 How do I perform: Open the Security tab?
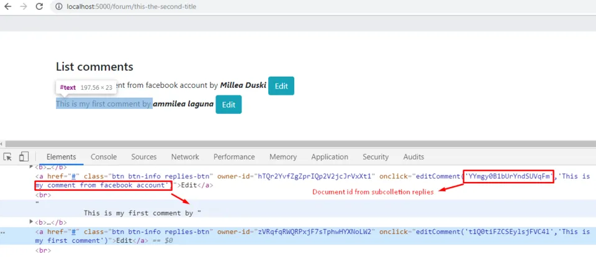(376, 157)
